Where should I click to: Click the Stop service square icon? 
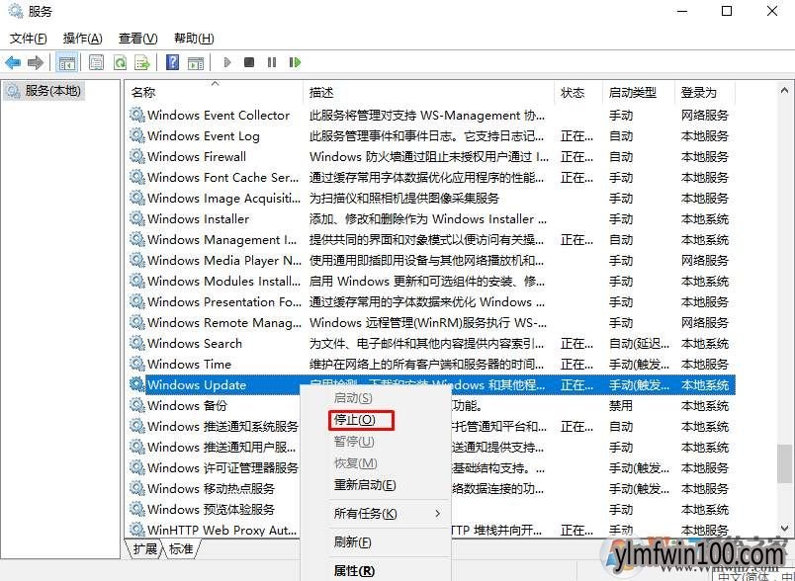(249, 62)
